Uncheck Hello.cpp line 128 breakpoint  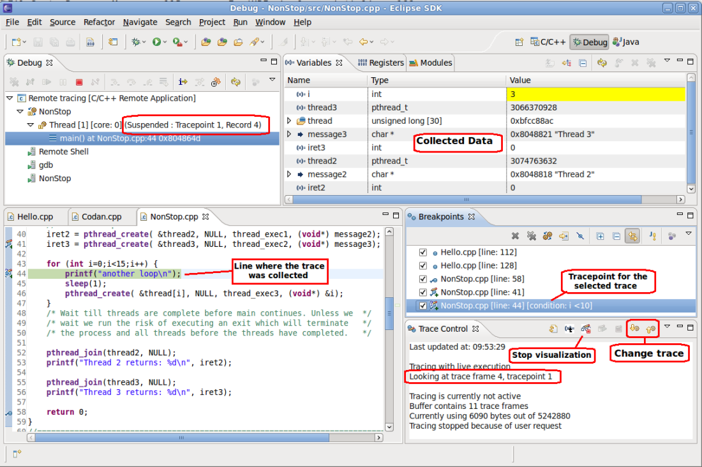[x=422, y=265]
